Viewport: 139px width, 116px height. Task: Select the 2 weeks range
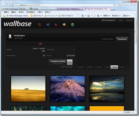click(x=107, y=67)
